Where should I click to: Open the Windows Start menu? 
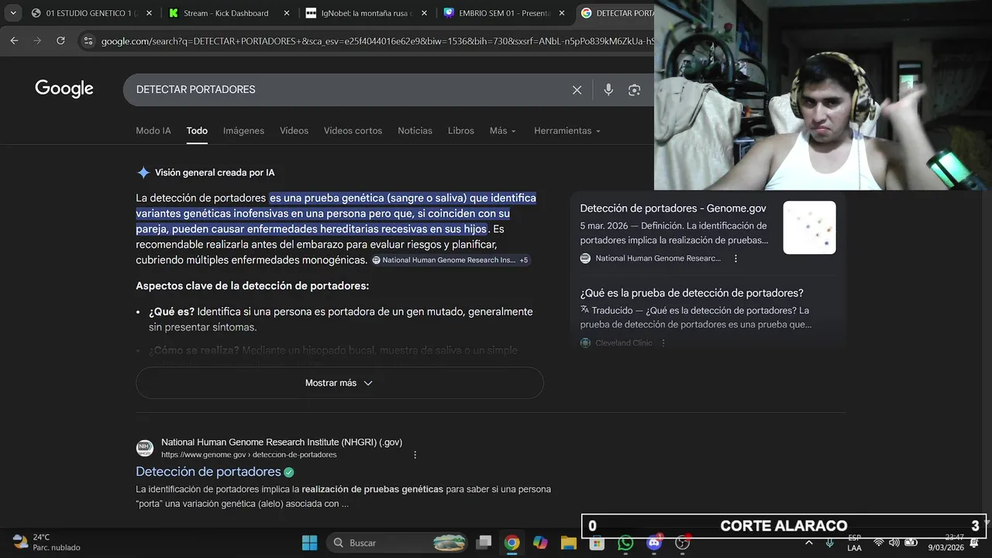click(x=309, y=542)
